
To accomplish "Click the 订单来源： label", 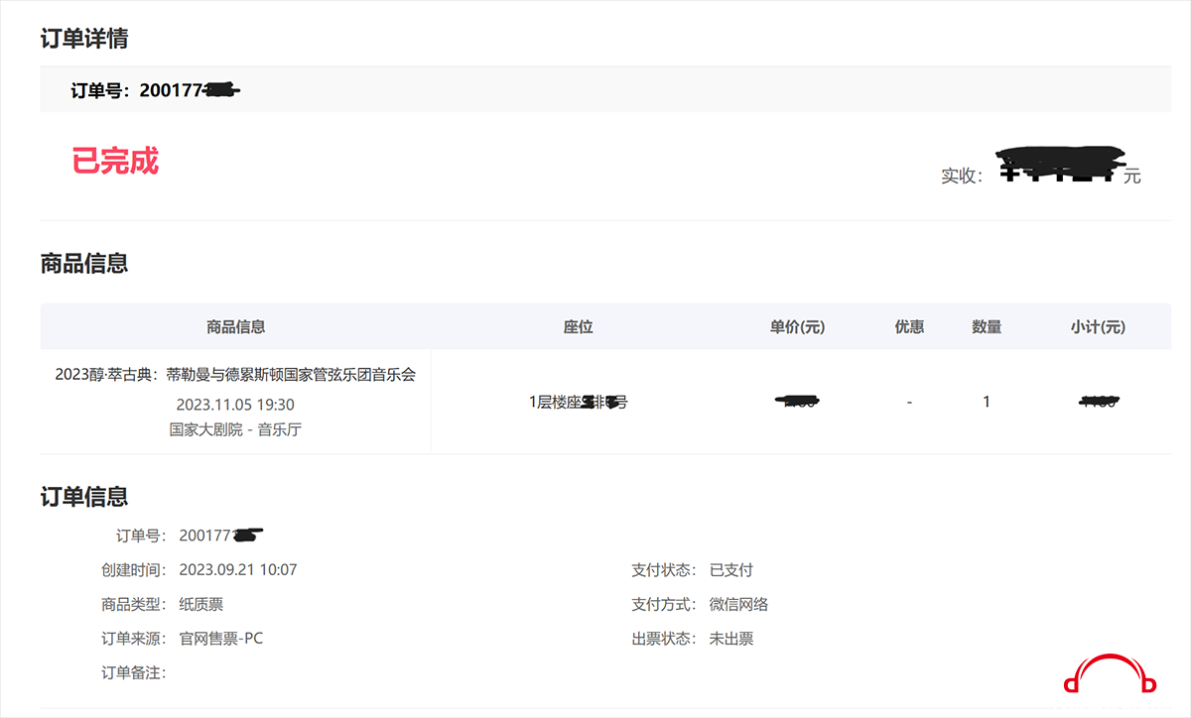I will click(x=134, y=639).
